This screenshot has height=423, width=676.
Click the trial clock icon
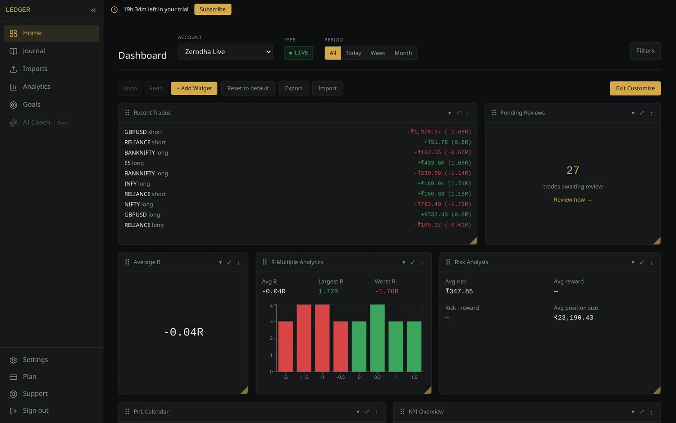(114, 9)
